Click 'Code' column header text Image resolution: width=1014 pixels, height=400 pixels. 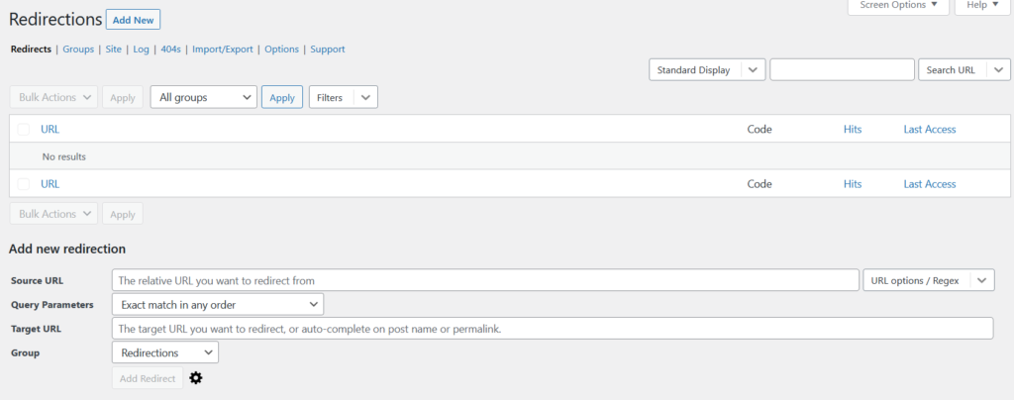(x=760, y=130)
